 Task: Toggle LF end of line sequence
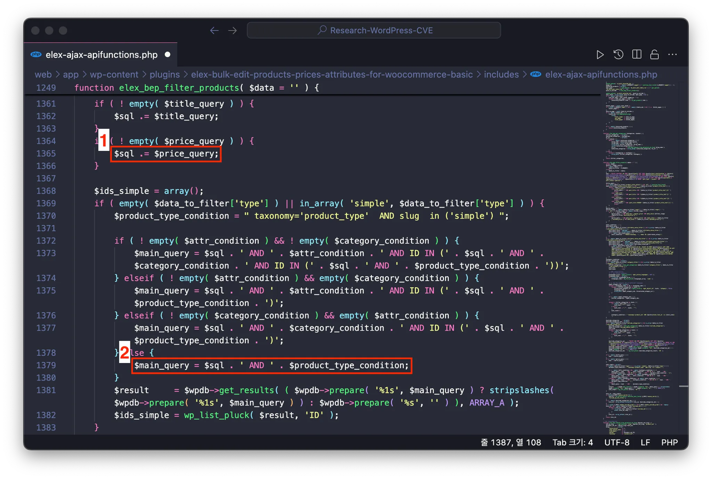(645, 442)
